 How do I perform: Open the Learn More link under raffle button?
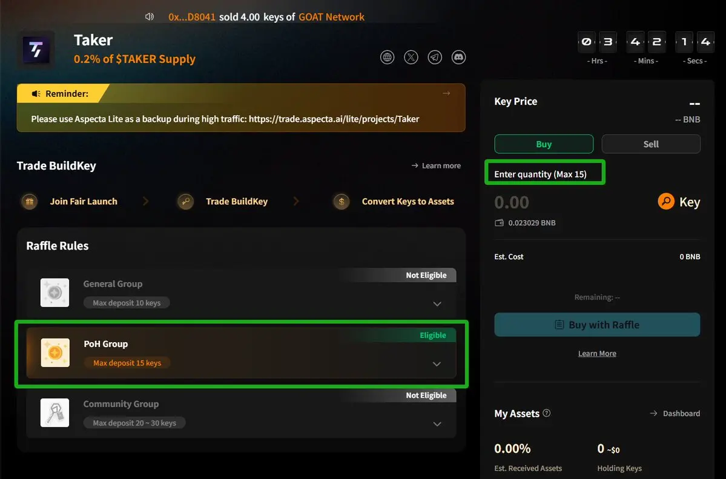[597, 354]
